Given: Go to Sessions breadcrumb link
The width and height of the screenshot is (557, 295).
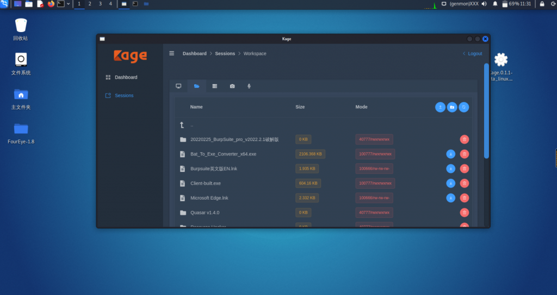Looking at the screenshot, I should 225,54.
